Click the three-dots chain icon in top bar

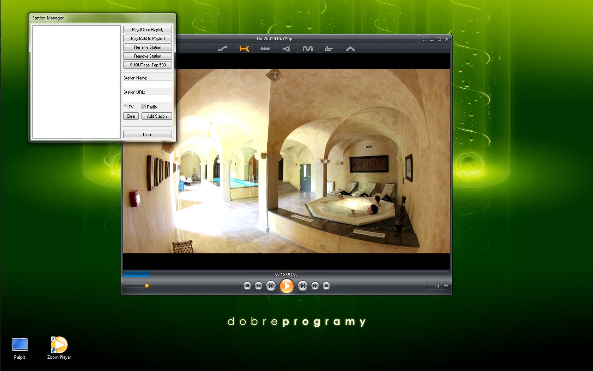click(265, 49)
